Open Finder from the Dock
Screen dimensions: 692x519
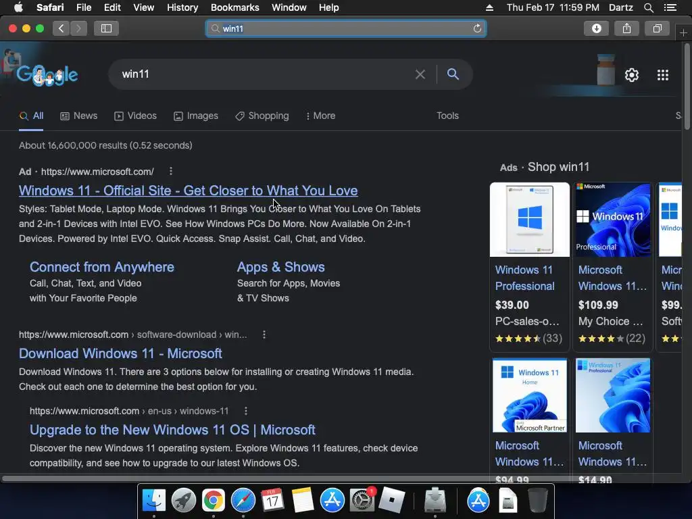pyautogui.click(x=153, y=501)
